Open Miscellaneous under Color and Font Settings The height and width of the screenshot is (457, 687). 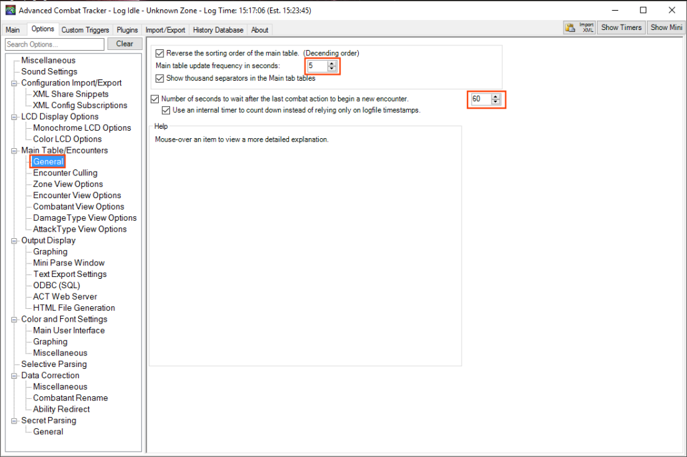coord(60,353)
